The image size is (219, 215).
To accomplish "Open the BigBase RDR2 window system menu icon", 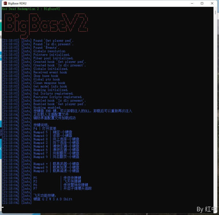I will (5, 3).
